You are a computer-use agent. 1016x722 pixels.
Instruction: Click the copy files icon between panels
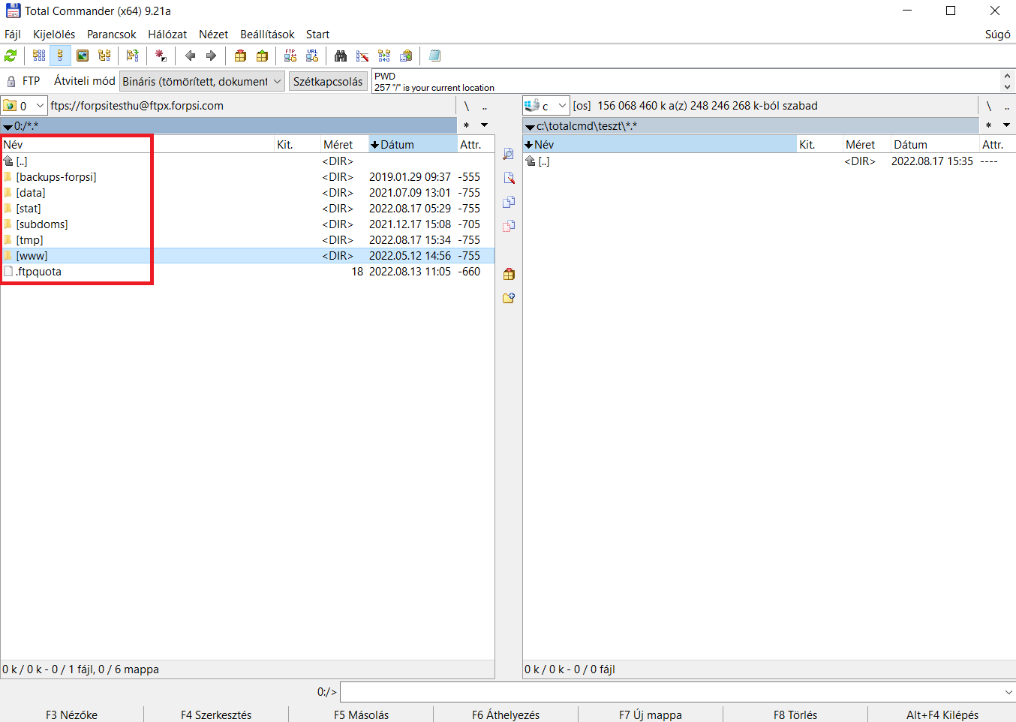click(509, 202)
